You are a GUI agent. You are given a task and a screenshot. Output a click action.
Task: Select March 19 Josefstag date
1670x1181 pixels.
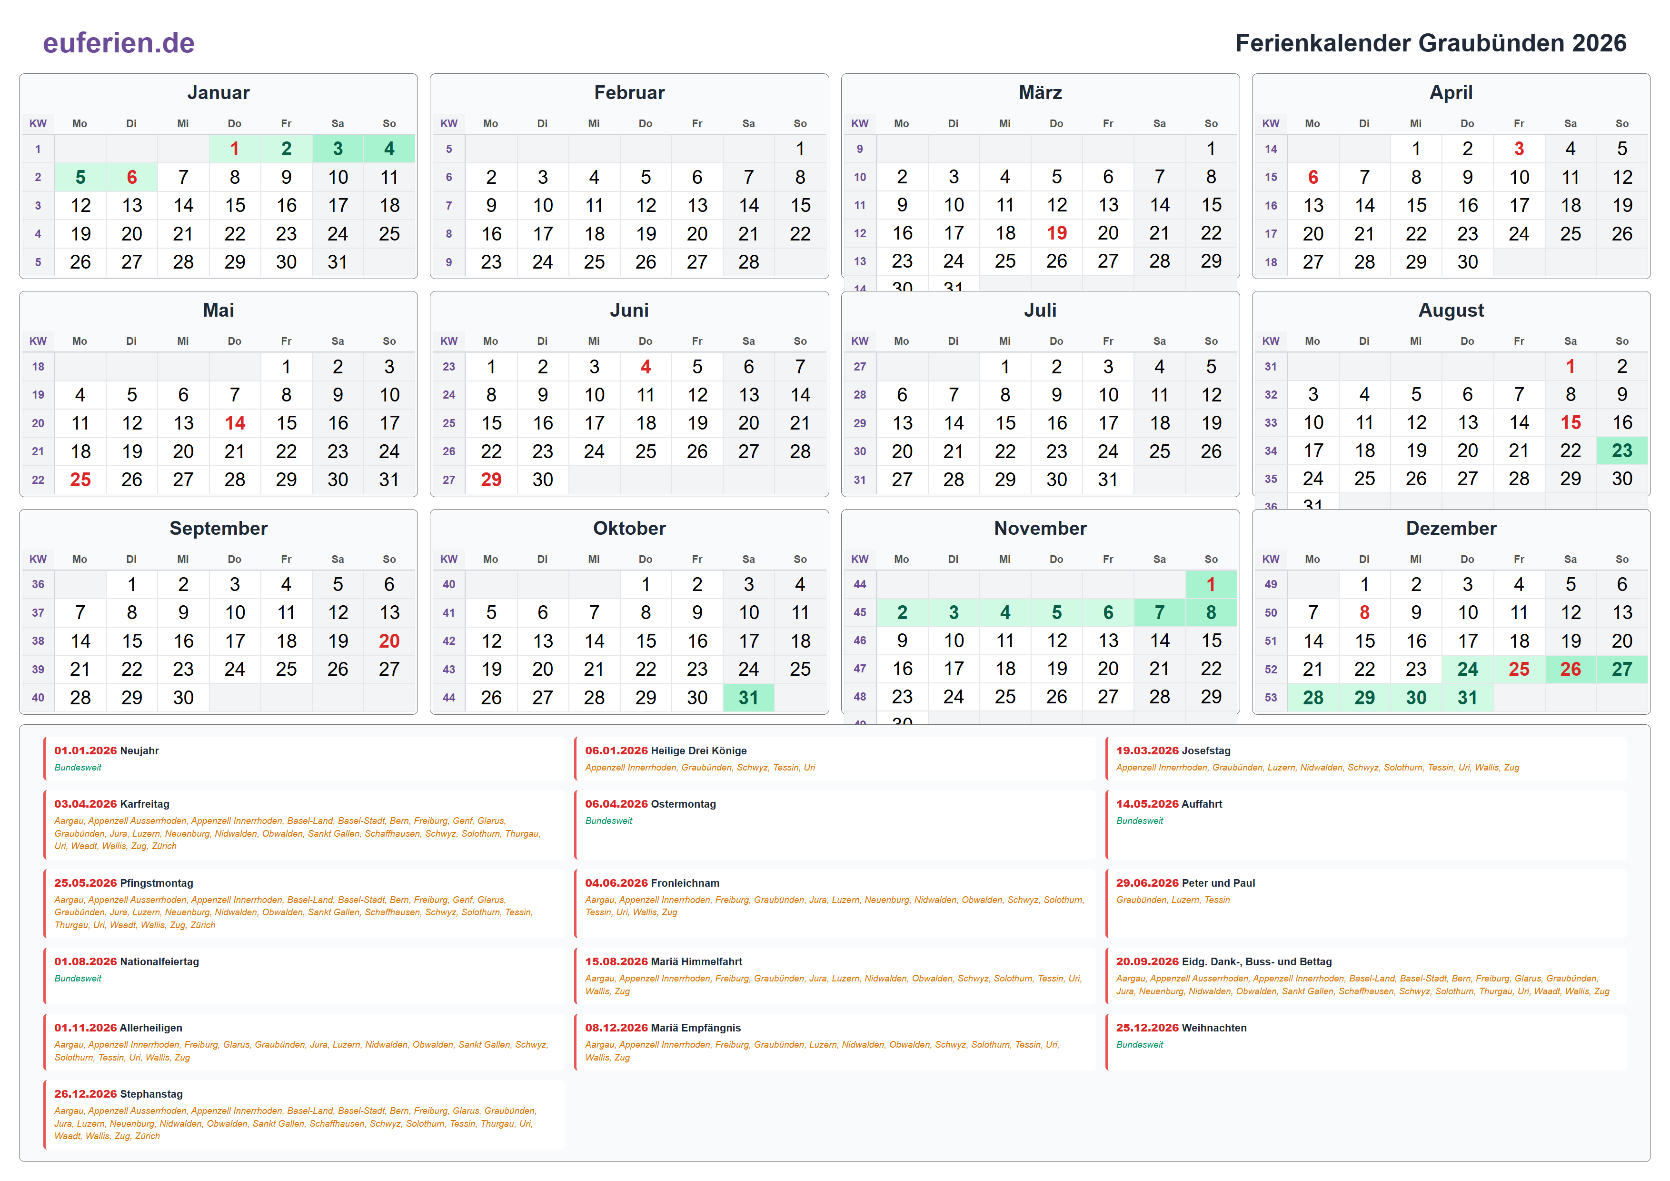tap(1056, 233)
